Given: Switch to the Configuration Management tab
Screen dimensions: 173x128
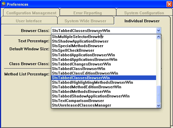Looking at the screenshot, I should 31,13.
